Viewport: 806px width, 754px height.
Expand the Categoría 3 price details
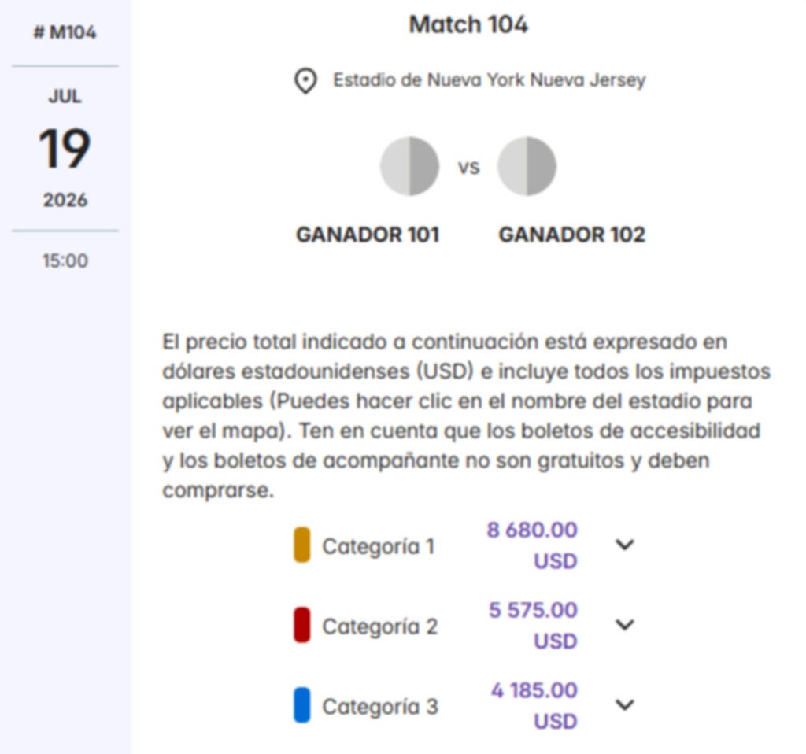(624, 706)
